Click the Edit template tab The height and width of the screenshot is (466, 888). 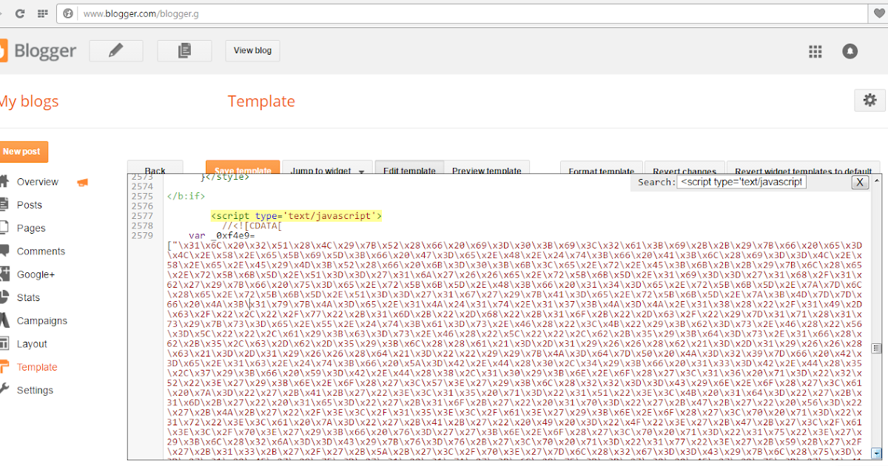(x=409, y=169)
